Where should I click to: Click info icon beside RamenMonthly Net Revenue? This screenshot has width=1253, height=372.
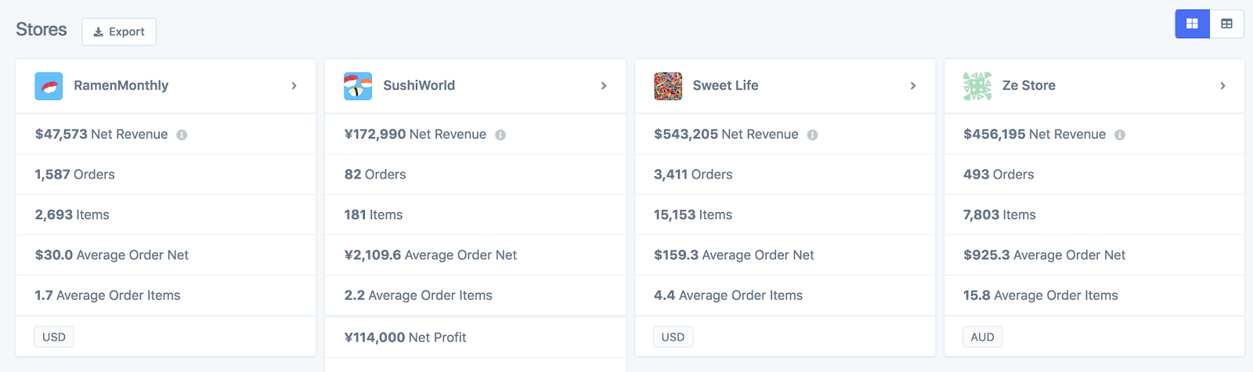[182, 135]
